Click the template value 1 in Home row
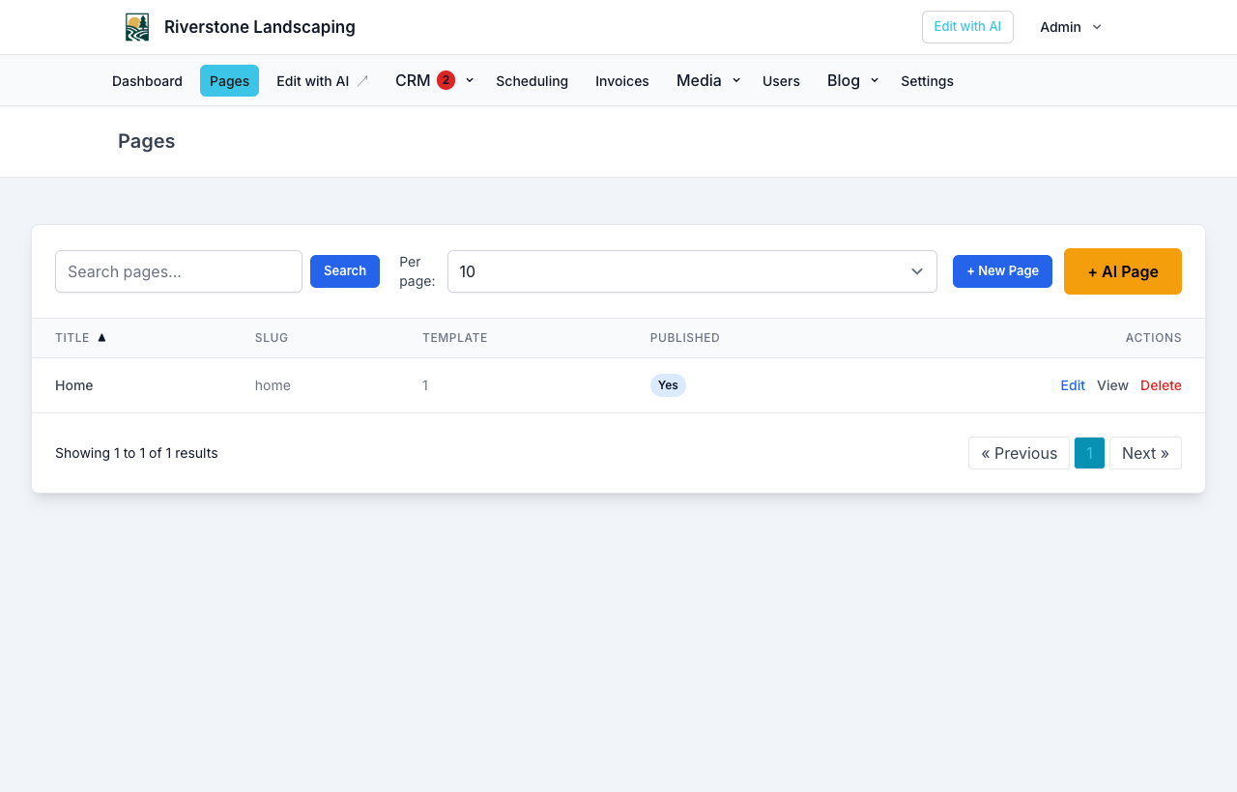The height and width of the screenshot is (792, 1237). pos(425,385)
